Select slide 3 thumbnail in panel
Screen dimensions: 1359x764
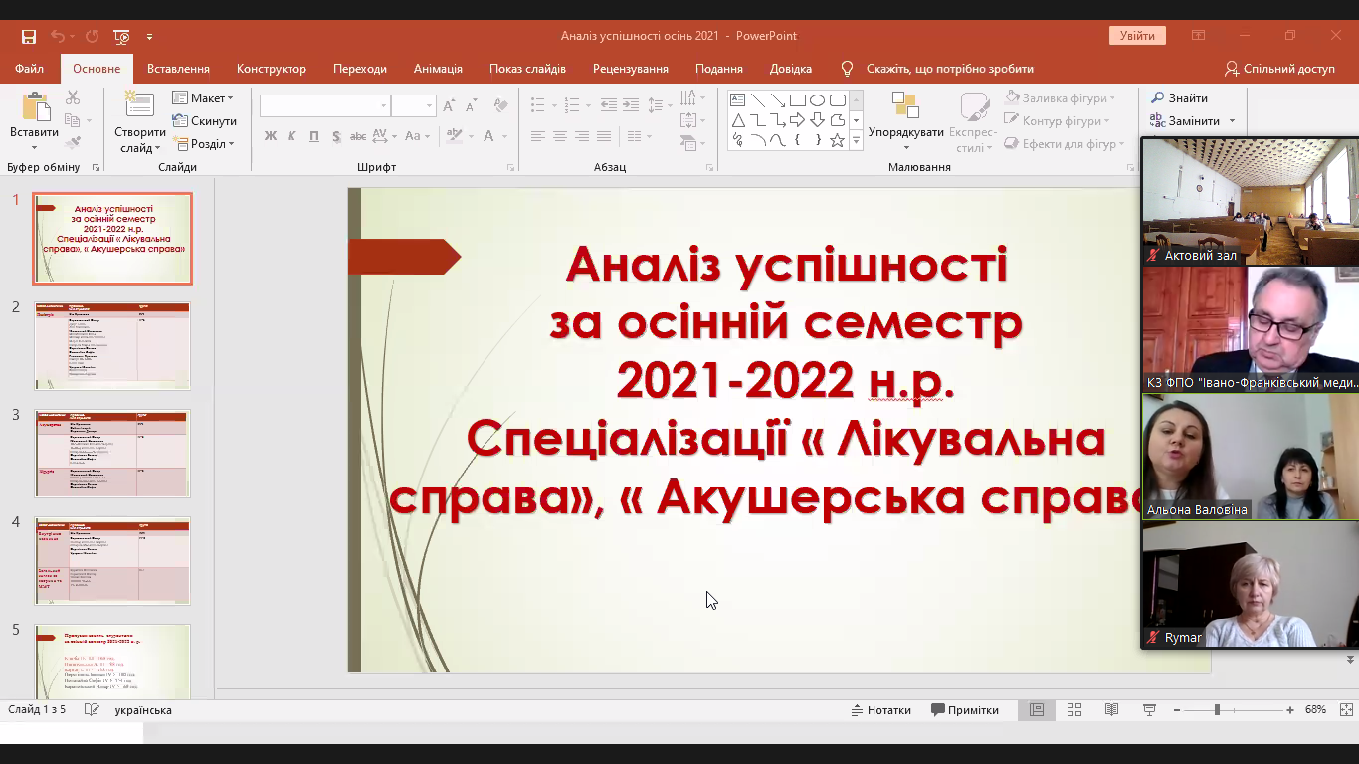pyautogui.click(x=112, y=454)
